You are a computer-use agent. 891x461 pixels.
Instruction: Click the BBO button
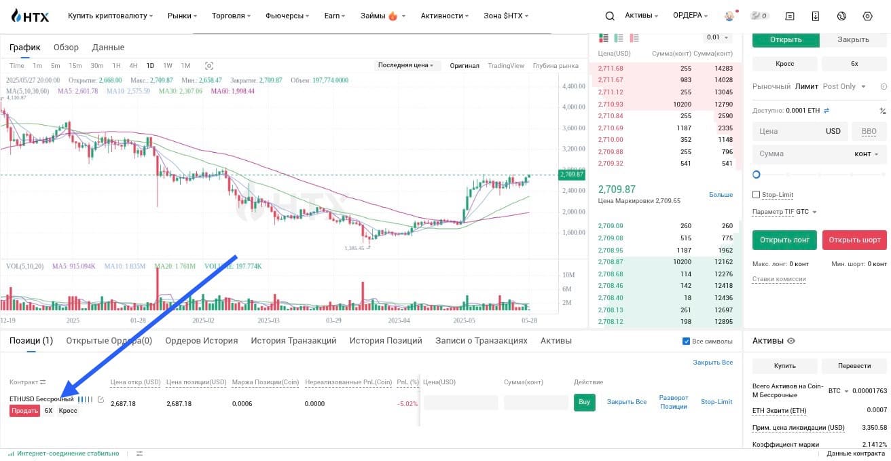869,132
